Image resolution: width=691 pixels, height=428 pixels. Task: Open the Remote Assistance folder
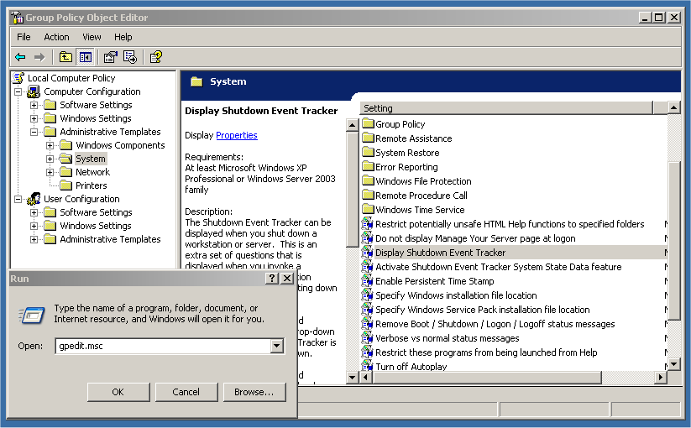413,138
